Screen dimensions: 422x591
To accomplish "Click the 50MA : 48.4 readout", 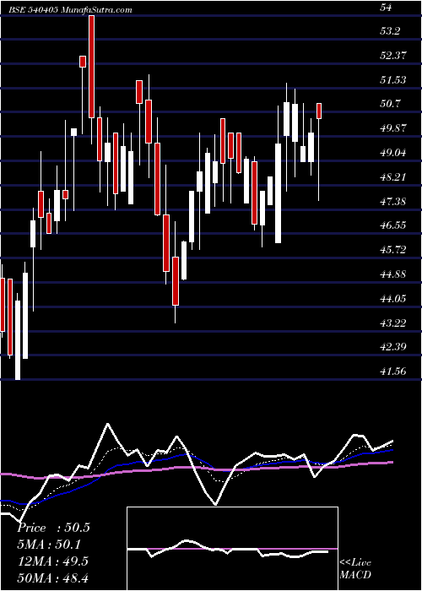I will (52, 577).
